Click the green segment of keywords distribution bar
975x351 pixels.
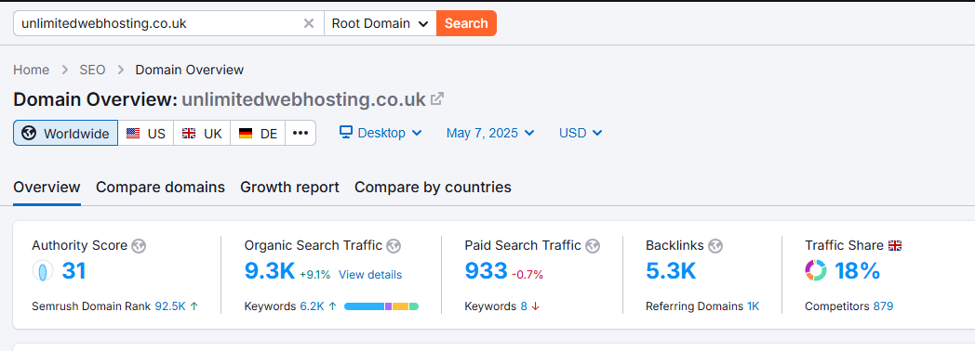click(x=414, y=306)
